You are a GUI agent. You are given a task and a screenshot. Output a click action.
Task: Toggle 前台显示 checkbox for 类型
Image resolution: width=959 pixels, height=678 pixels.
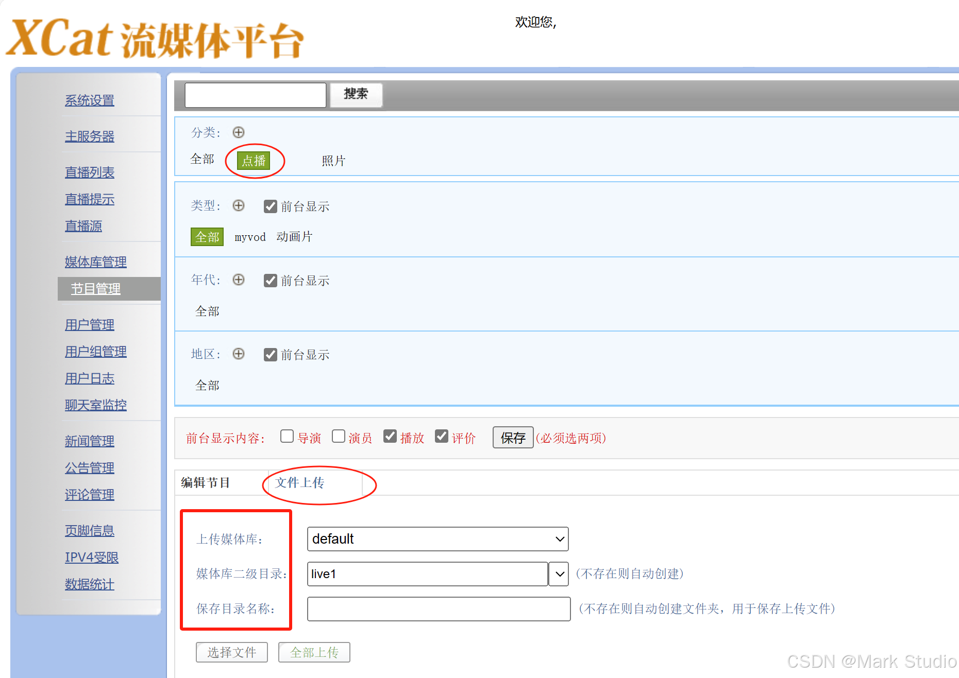pyautogui.click(x=271, y=206)
